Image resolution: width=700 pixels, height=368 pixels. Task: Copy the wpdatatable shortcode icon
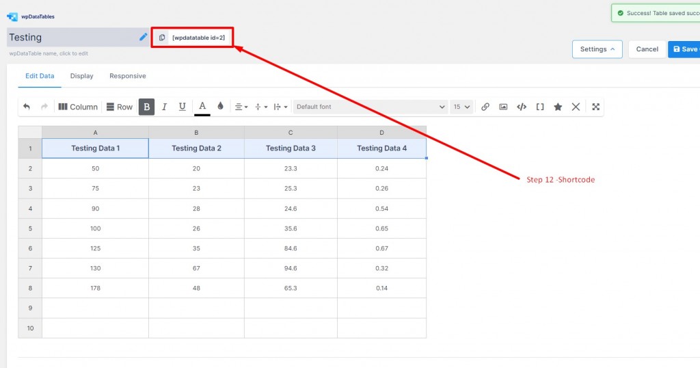click(162, 38)
